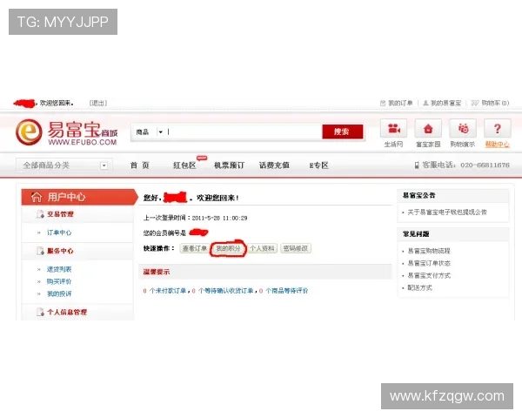
Task: Open 易富宝购物流程 FAQ link
Action: tap(429, 251)
